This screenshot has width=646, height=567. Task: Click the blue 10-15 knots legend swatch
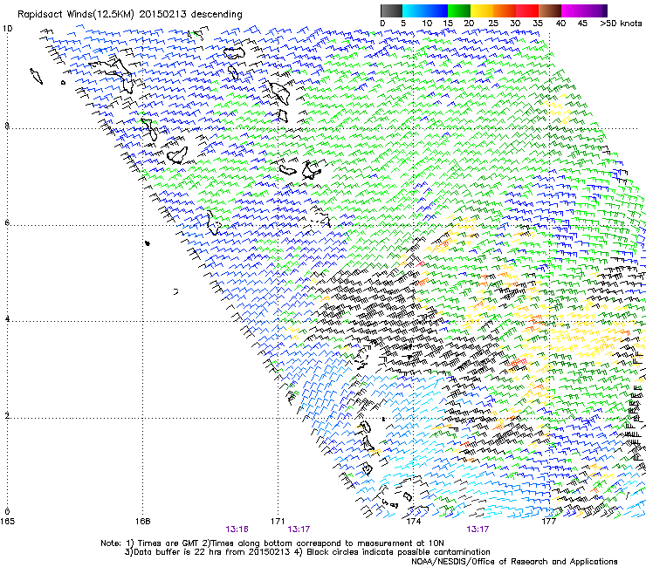436,10
